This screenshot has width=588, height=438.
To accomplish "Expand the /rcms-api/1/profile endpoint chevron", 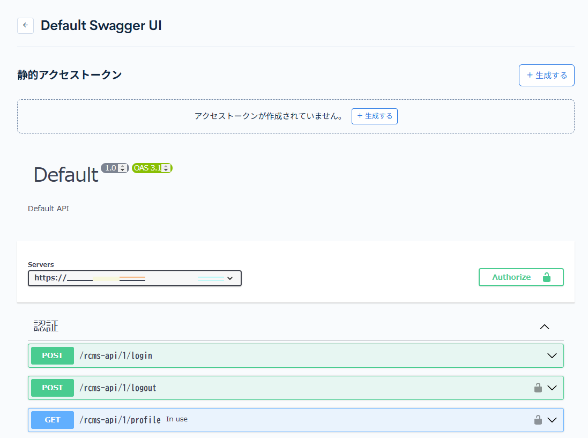I will [x=552, y=420].
